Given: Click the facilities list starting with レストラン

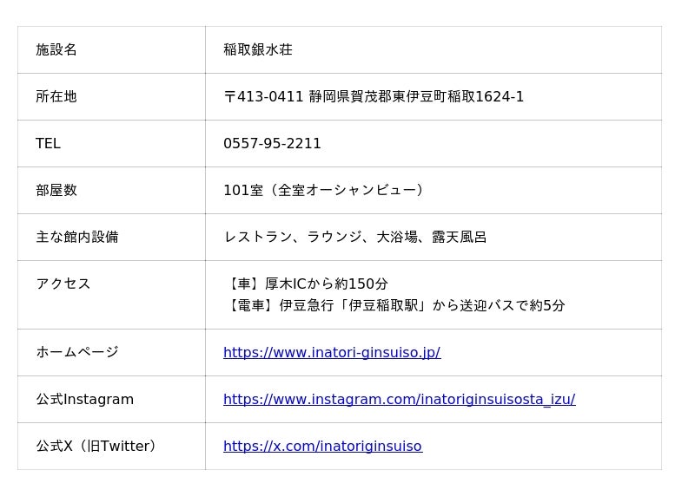Looking at the screenshot, I should point(355,237).
